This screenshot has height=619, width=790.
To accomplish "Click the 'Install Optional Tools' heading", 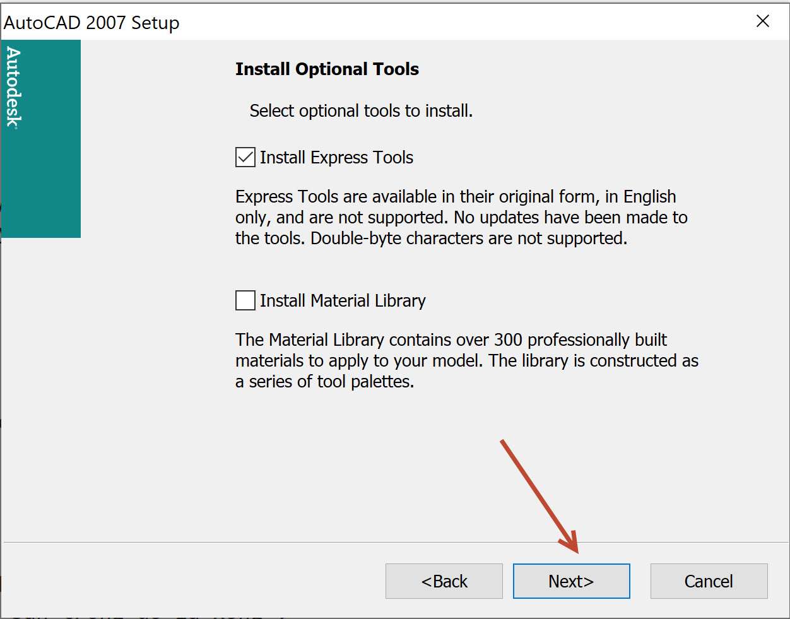I will point(327,69).
